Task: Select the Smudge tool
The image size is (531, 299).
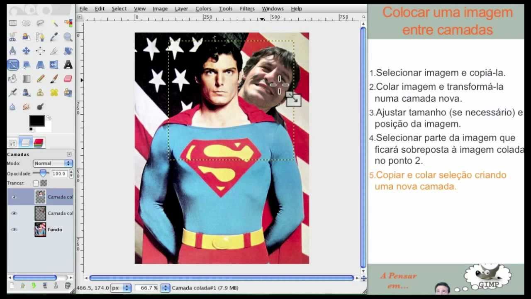Action: click(x=26, y=106)
